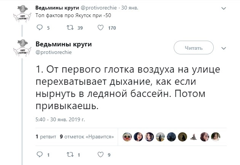Open the timestamp 5:40 - 30 янв. 2019 г.
Image resolution: width=240 pixels, height=165 pixels.
(60, 120)
